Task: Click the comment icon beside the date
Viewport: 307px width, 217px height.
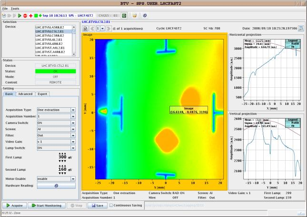Action: tap(301, 29)
